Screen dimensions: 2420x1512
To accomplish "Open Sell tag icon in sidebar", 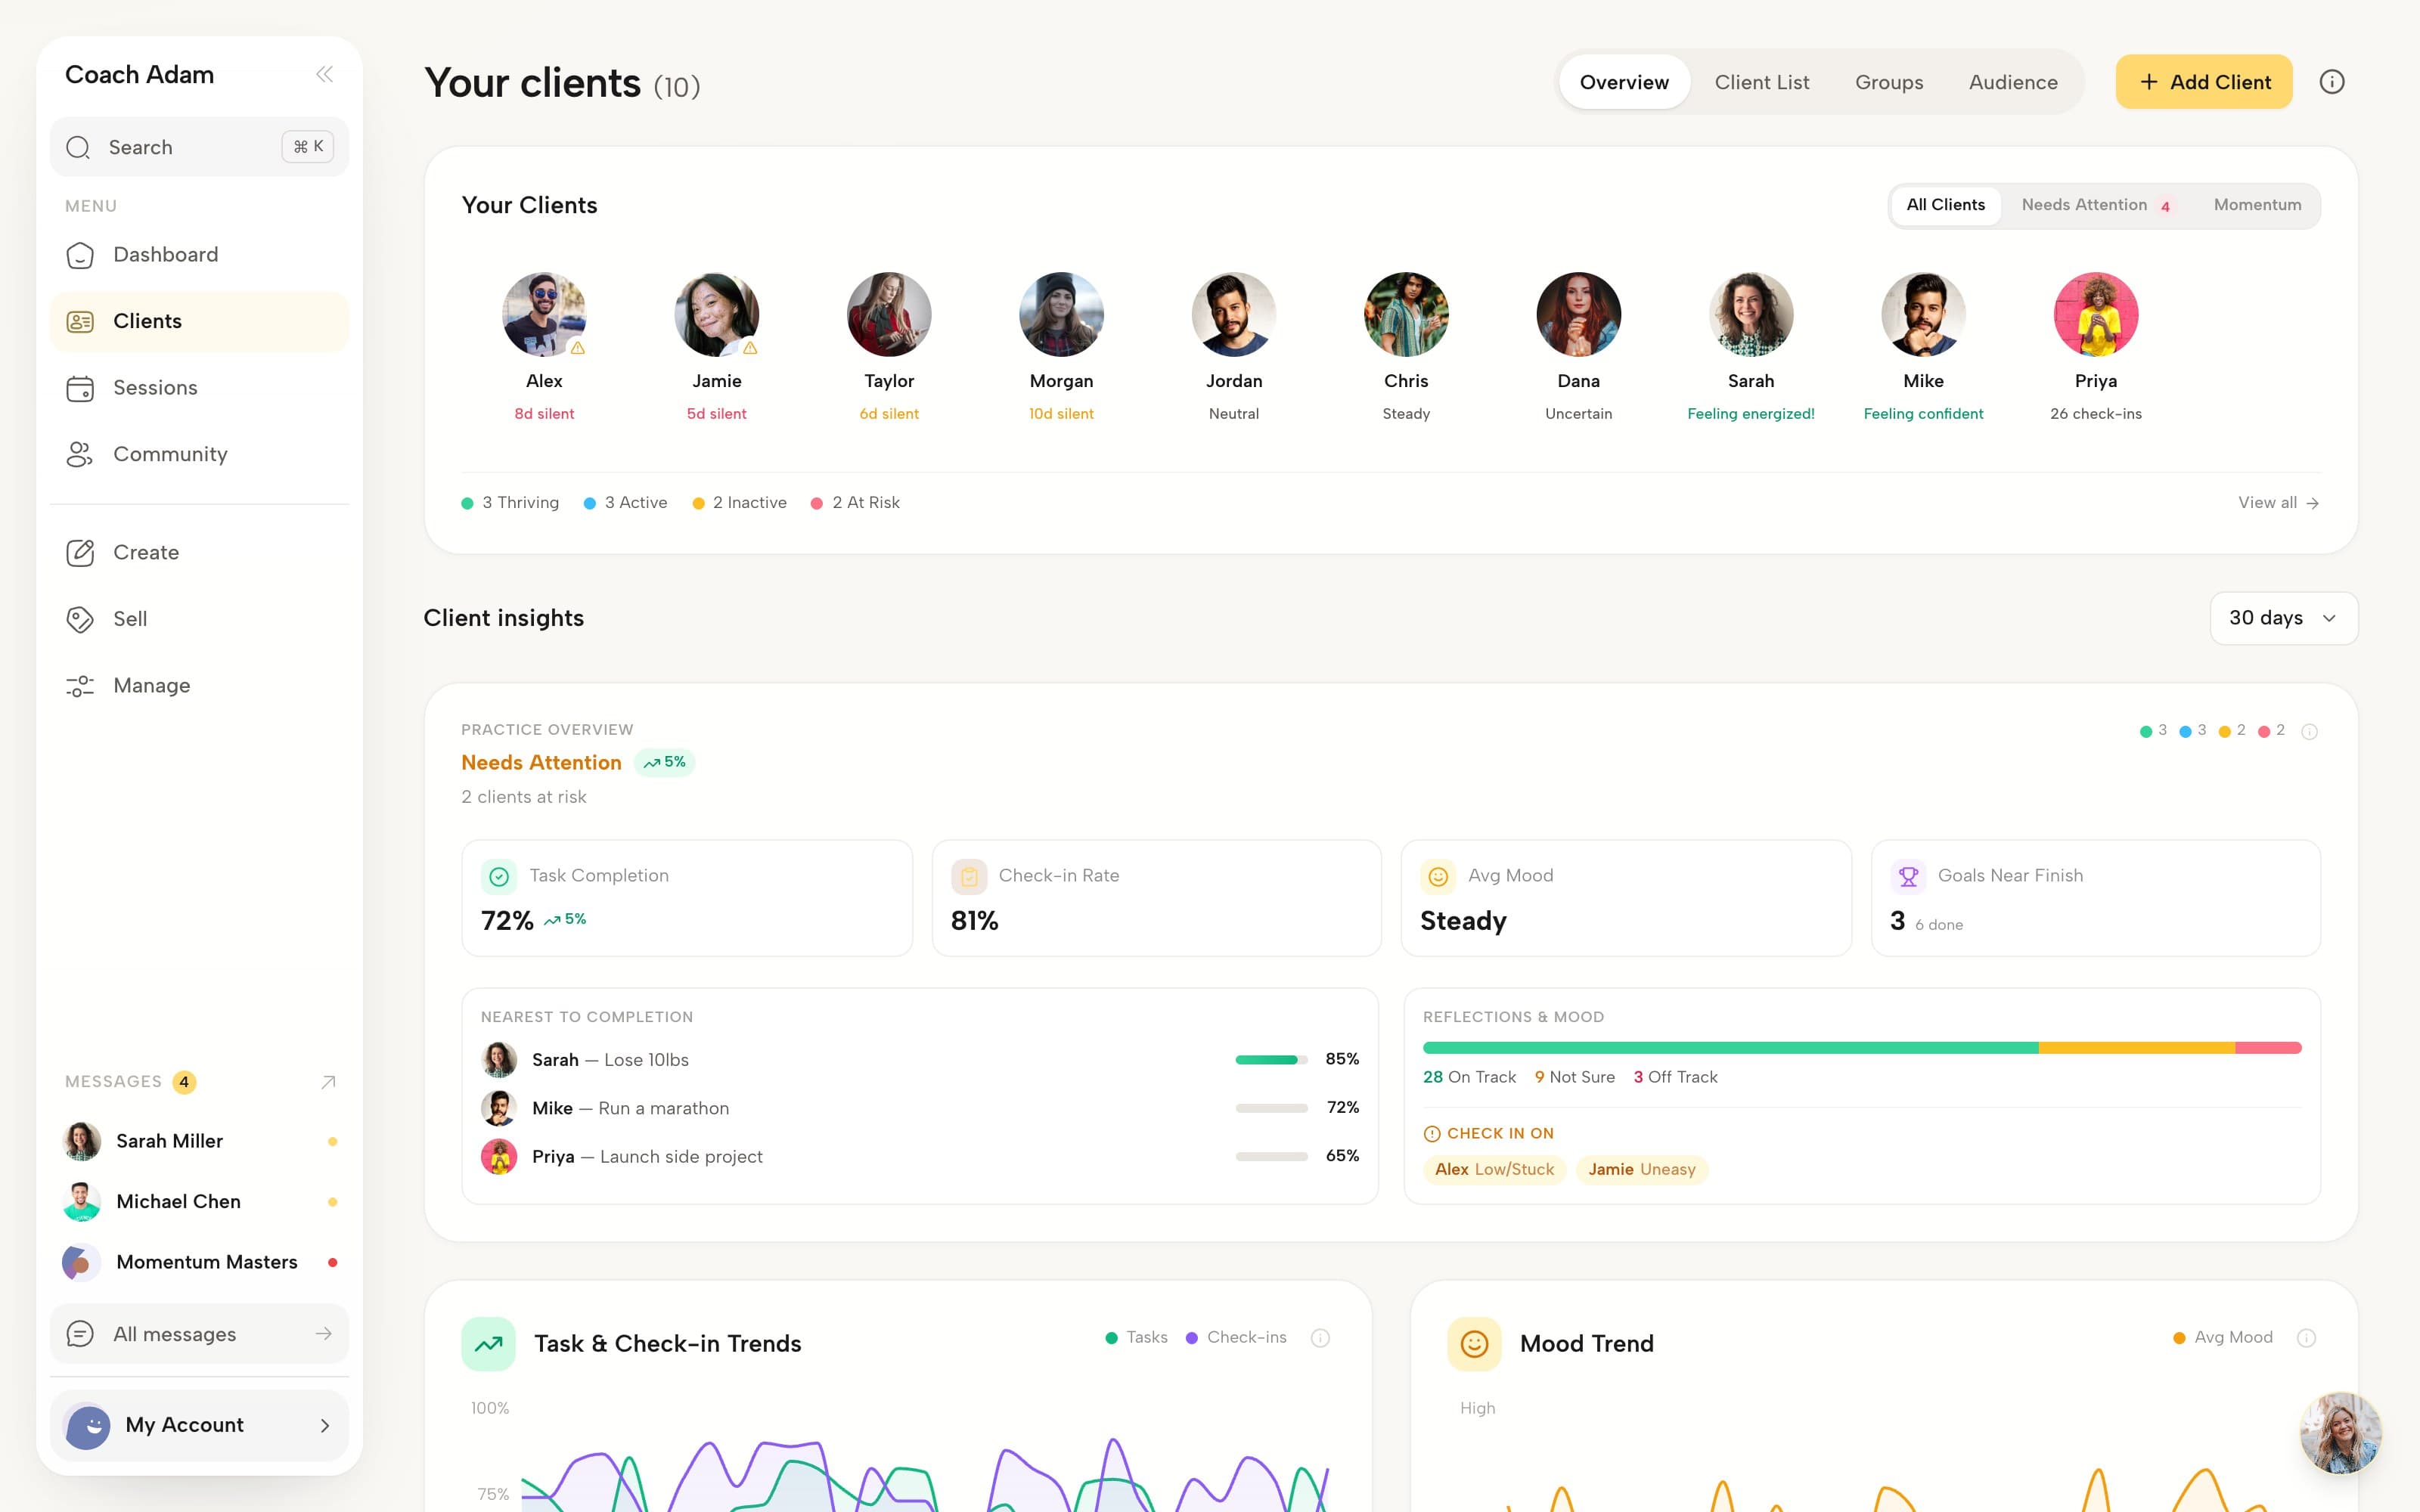I will 80,619.
